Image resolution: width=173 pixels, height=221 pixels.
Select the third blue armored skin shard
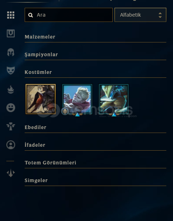[x=113, y=99]
